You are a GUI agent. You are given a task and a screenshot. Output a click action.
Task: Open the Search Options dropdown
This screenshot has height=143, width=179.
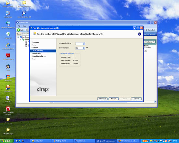(149, 42)
